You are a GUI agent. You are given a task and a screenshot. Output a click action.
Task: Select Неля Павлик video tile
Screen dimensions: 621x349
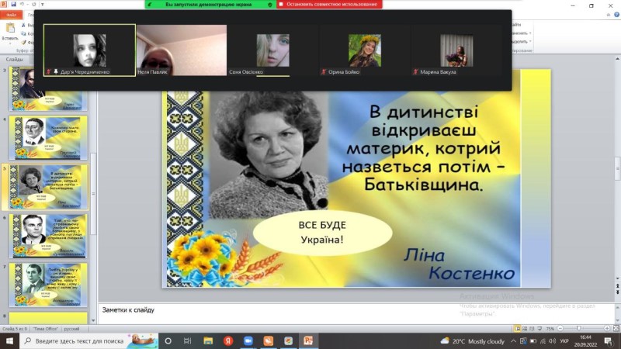(182, 50)
